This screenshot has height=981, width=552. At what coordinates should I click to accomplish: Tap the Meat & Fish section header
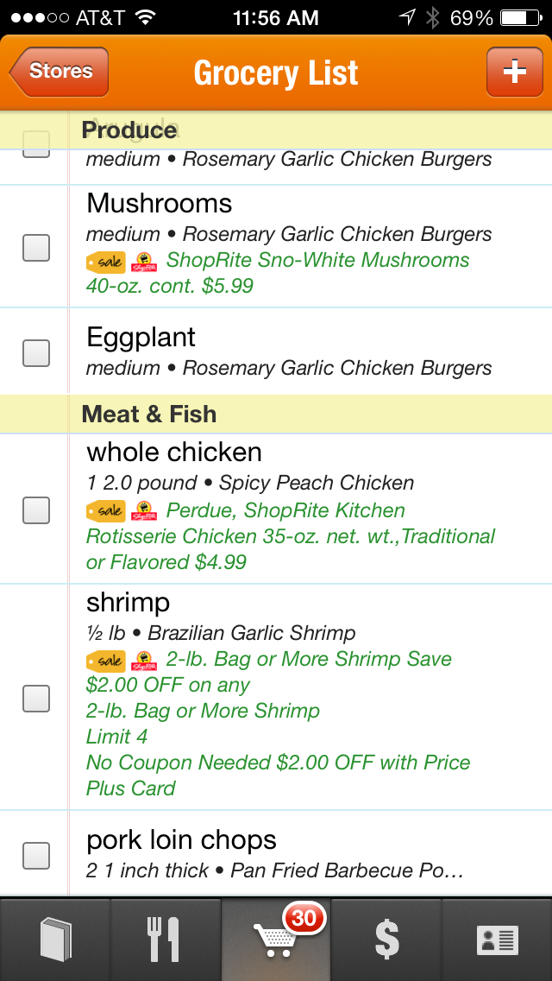coord(149,415)
